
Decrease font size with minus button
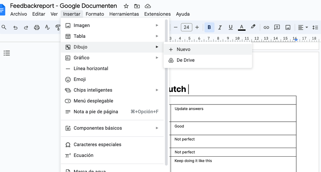pyautogui.click(x=175, y=27)
